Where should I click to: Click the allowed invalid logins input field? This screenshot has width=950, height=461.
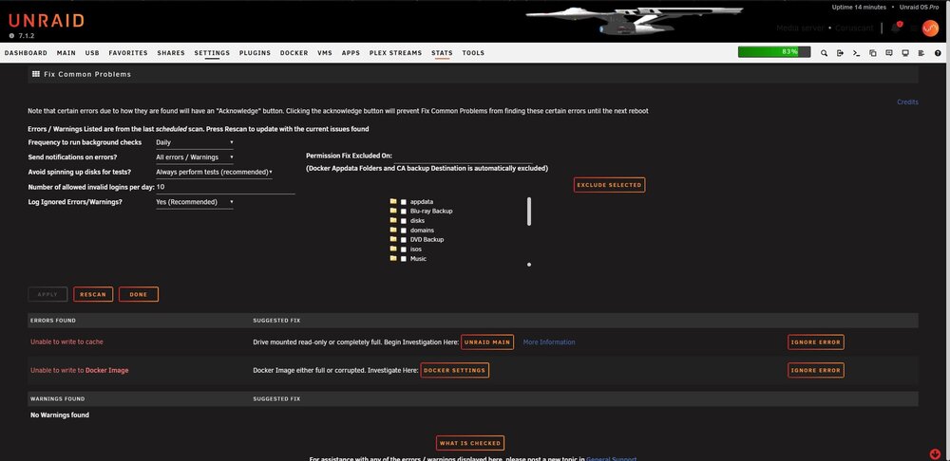click(225, 188)
